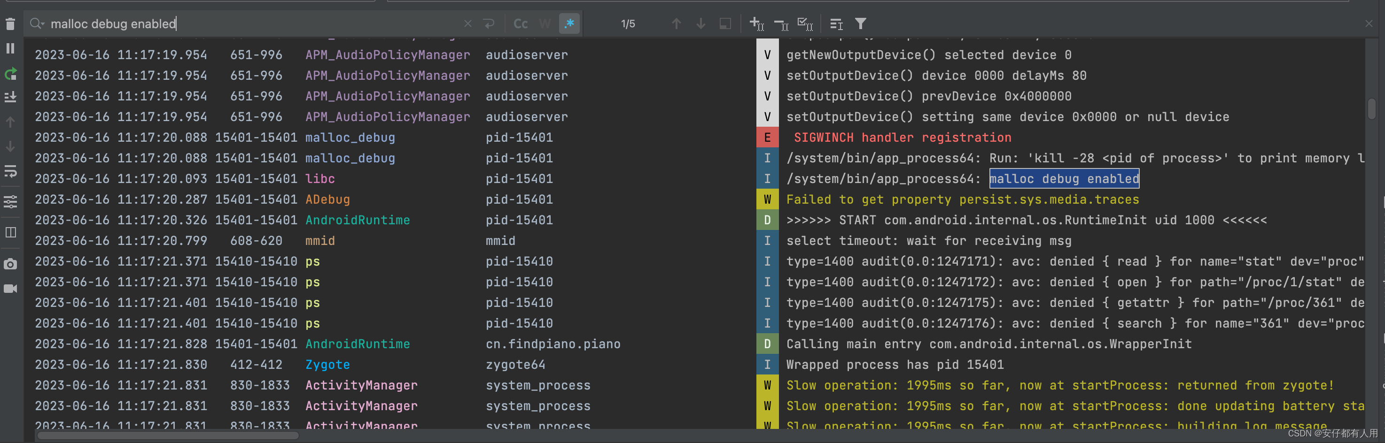Image resolution: width=1385 pixels, height=443 pixels.
Task: Click 'zygote64' process name
Action: 515,365
